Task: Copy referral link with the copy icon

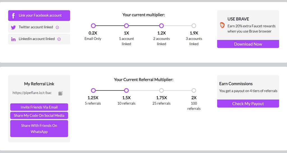Action: coord(60,93)
